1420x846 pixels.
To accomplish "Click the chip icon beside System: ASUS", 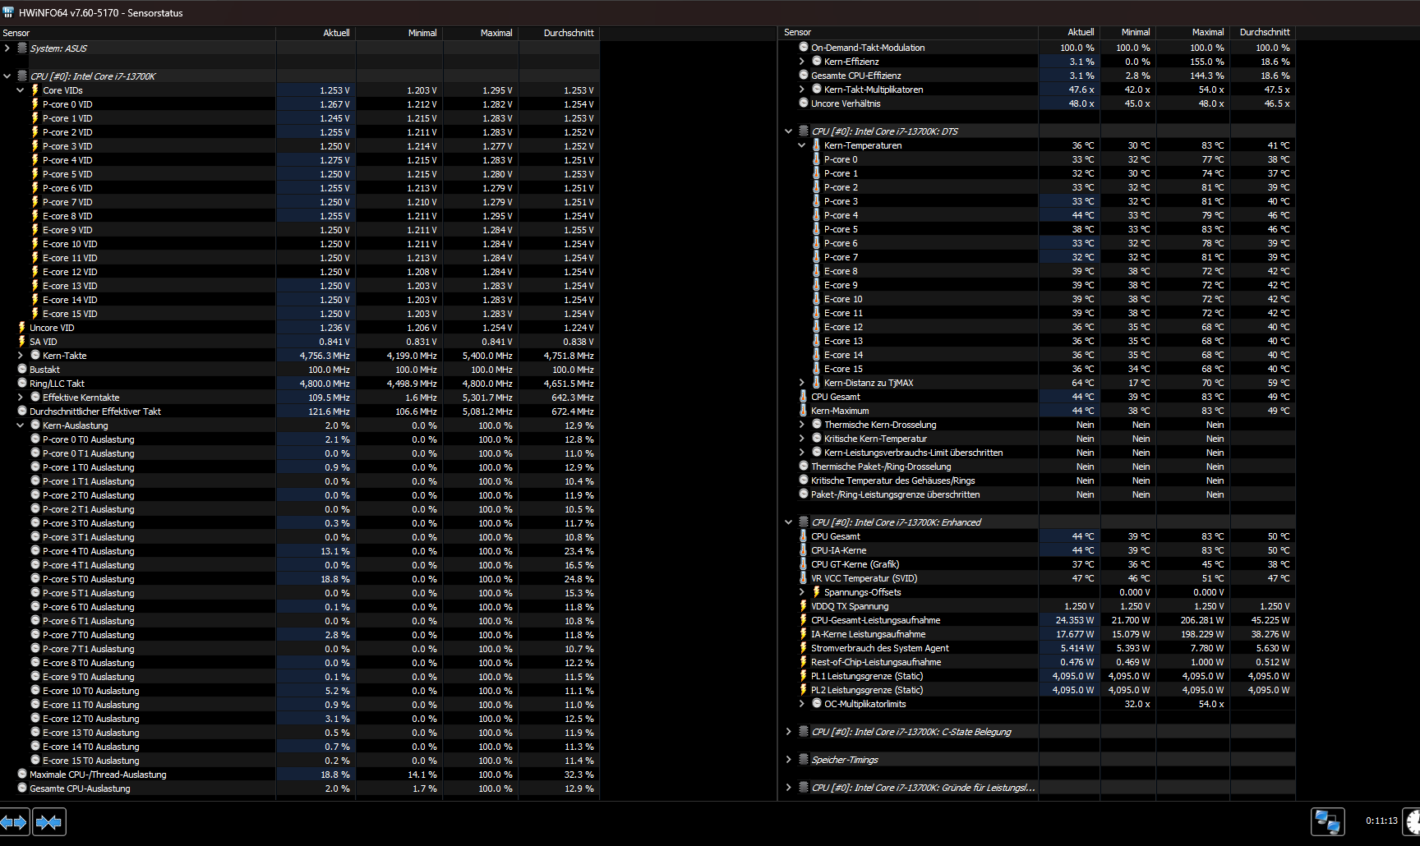I will (x=22, y=48).
